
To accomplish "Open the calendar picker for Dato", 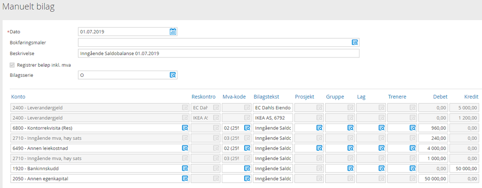I will click(173, 31).
